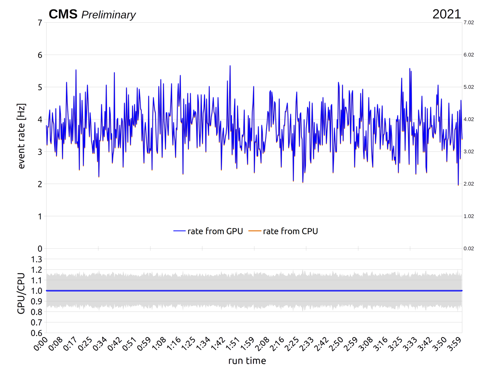Click the 'rate from GPU' legend entry

pos(215,231)
